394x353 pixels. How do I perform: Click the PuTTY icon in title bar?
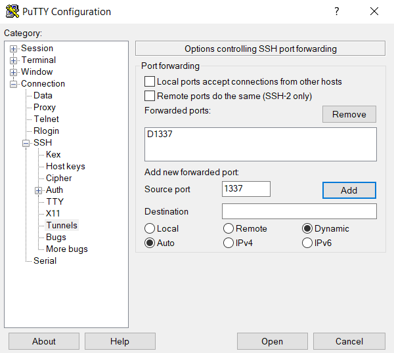(x=11, y=11)
